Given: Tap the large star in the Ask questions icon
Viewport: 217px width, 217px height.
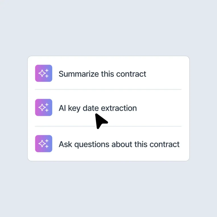Looking at the screenshot, I should [42, 144].
